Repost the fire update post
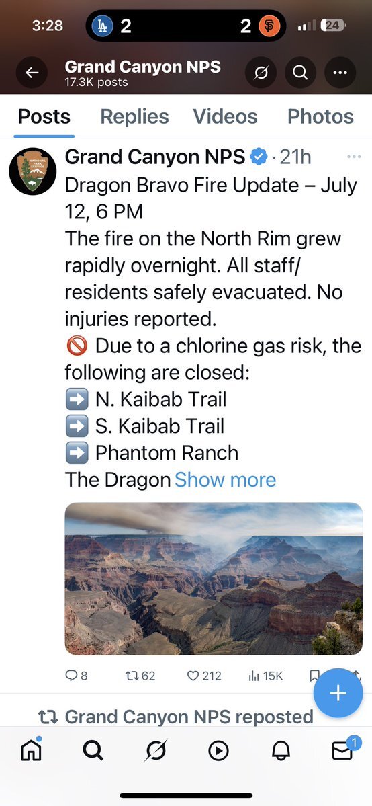Viewport: 372px width, 806px height. (140, 676)
